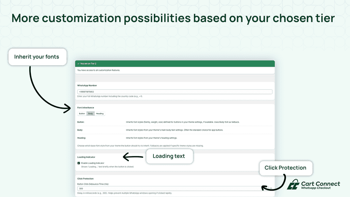
Task: Click the arrow pointing to Loading Indicator
Action: click(x=133, y=157)
